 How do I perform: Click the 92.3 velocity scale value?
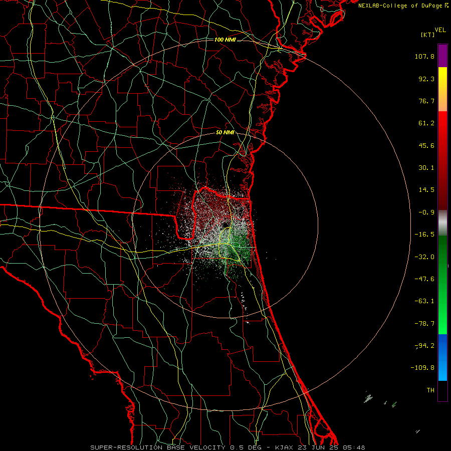(x=426, y=79)
